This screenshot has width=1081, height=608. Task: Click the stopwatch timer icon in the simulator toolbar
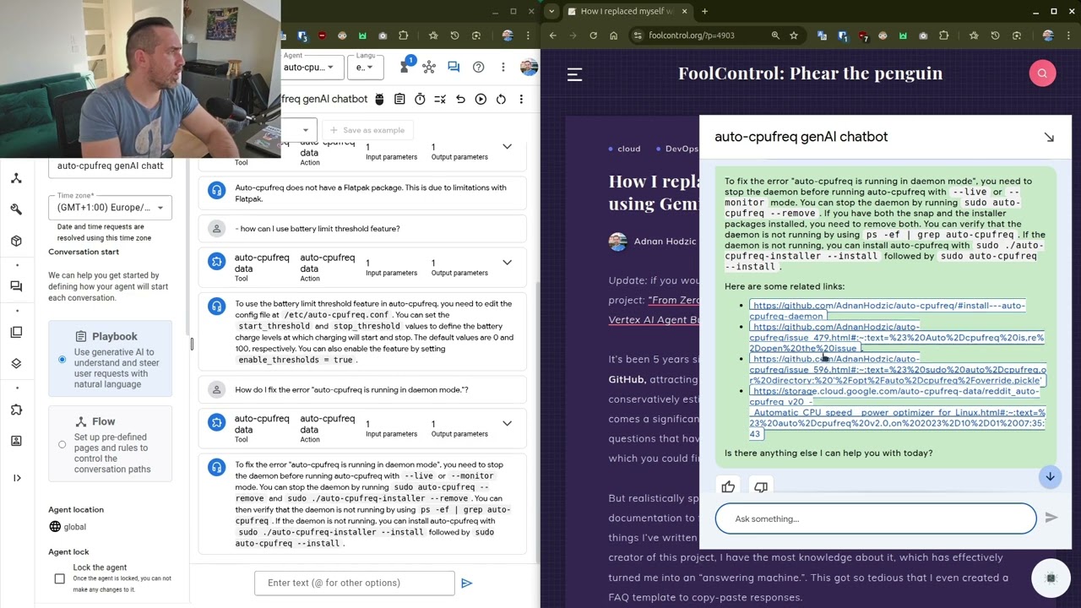pos(420,99)
